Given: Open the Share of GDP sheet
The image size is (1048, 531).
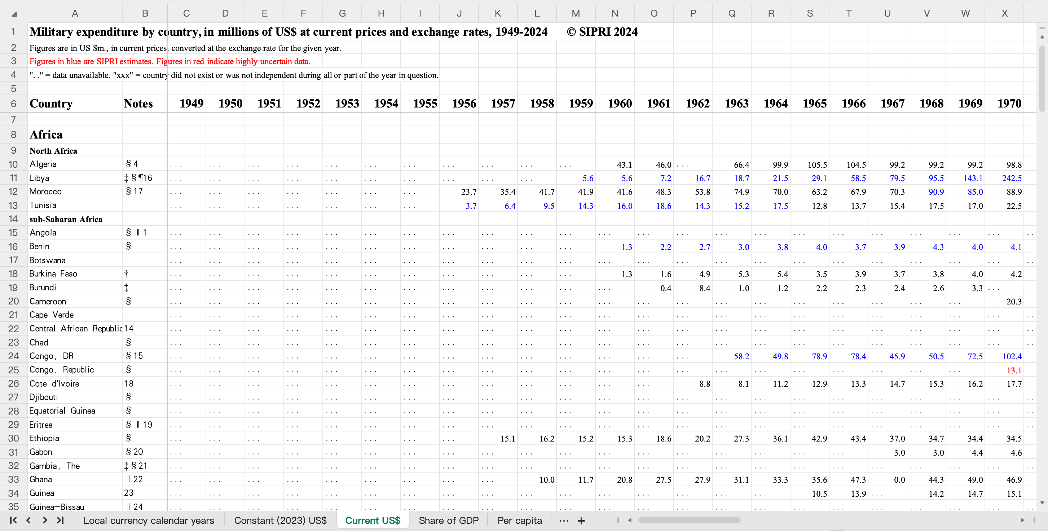Looking at the screenshot, I should pyautogui.click(x=448, y=521).
